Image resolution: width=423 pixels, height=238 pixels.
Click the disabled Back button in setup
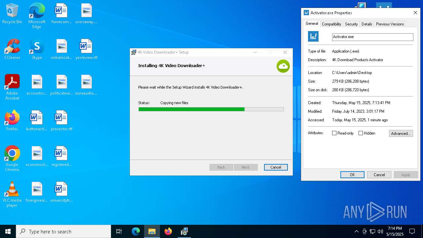click(x=221, y=167)
